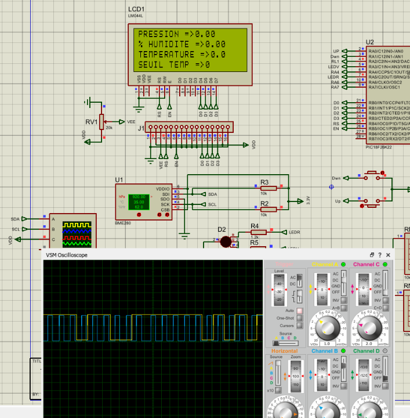Toggle the Channel A INV button
Image resolution: width=410 pixels, height=418 pixels.
344,301
